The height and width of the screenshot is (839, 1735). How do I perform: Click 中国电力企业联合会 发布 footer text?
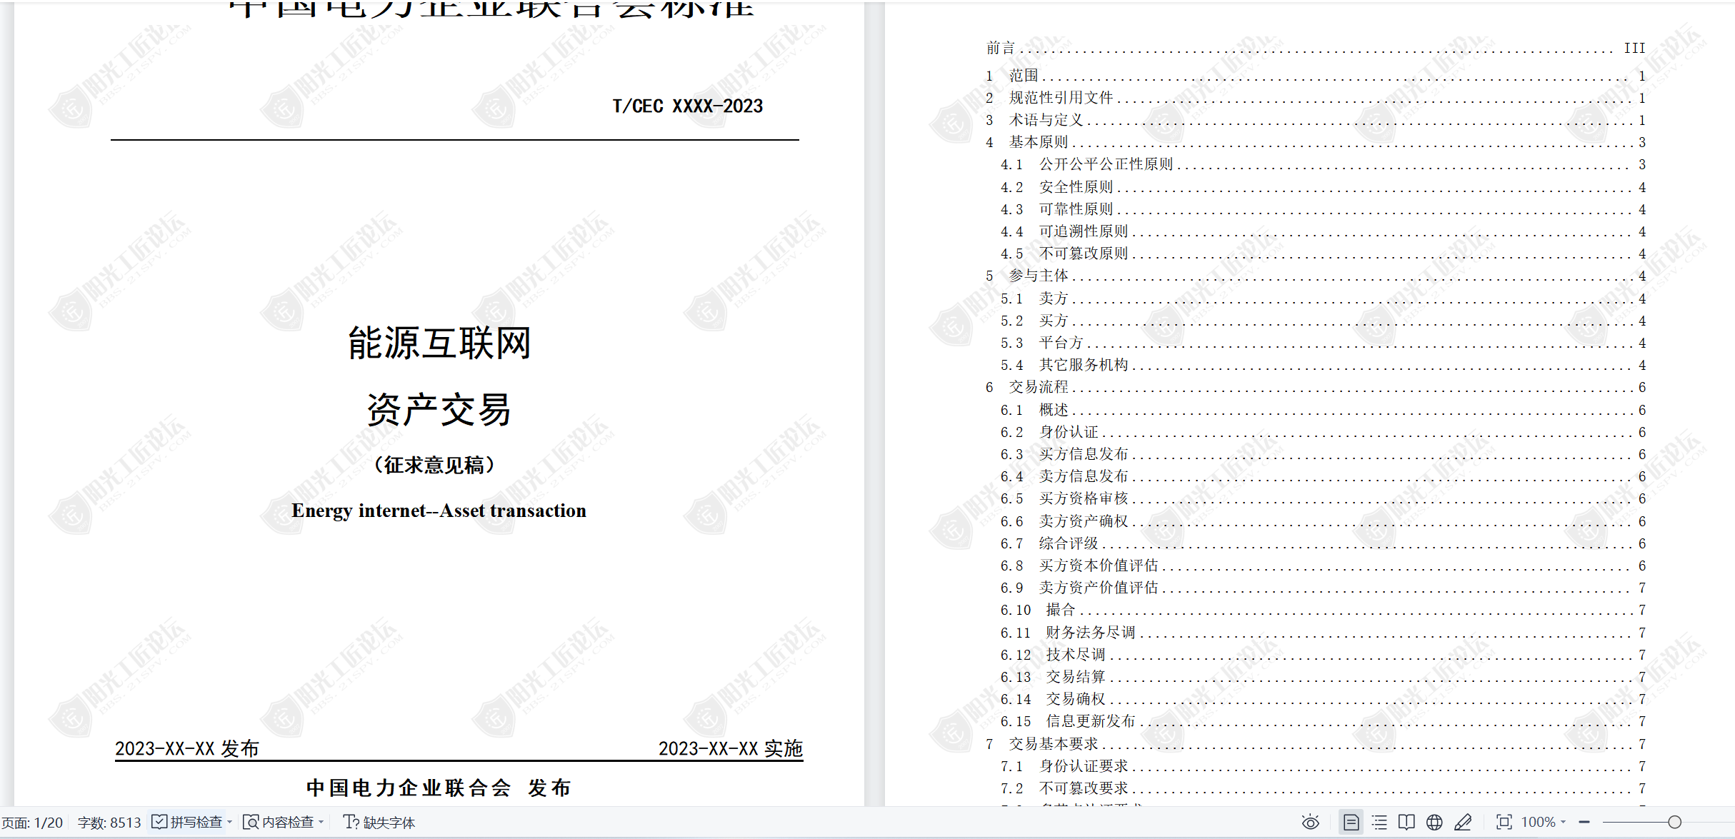(x=439, y=788)
